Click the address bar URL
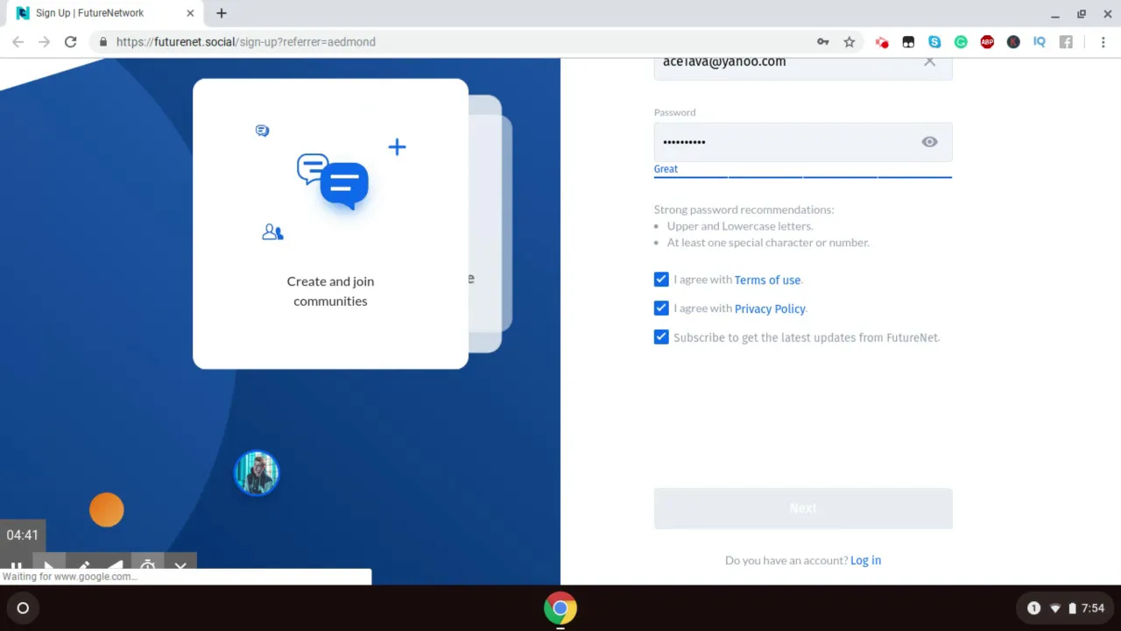Screen dimensions: 1121x631 (246, 42)
